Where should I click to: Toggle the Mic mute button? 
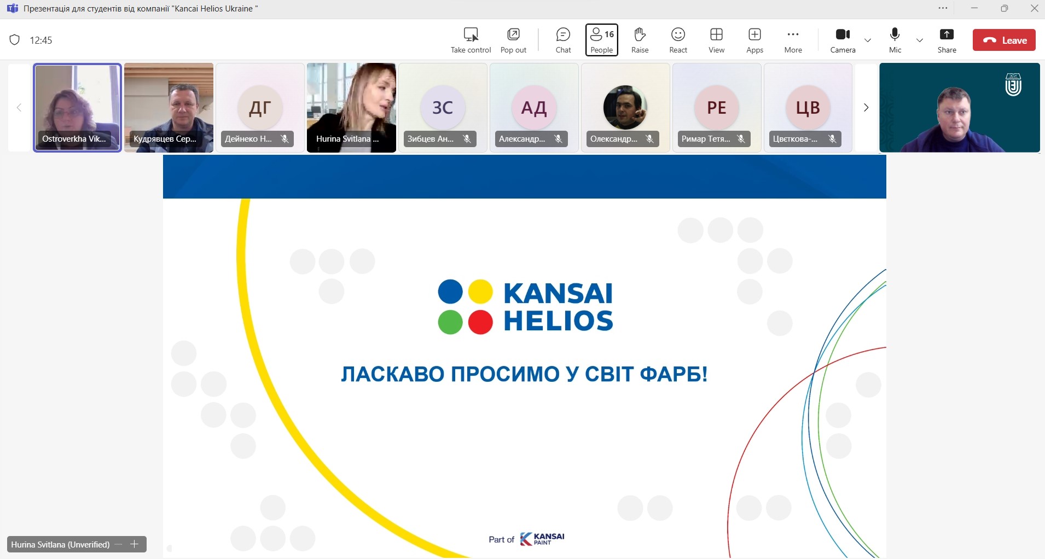895,40
